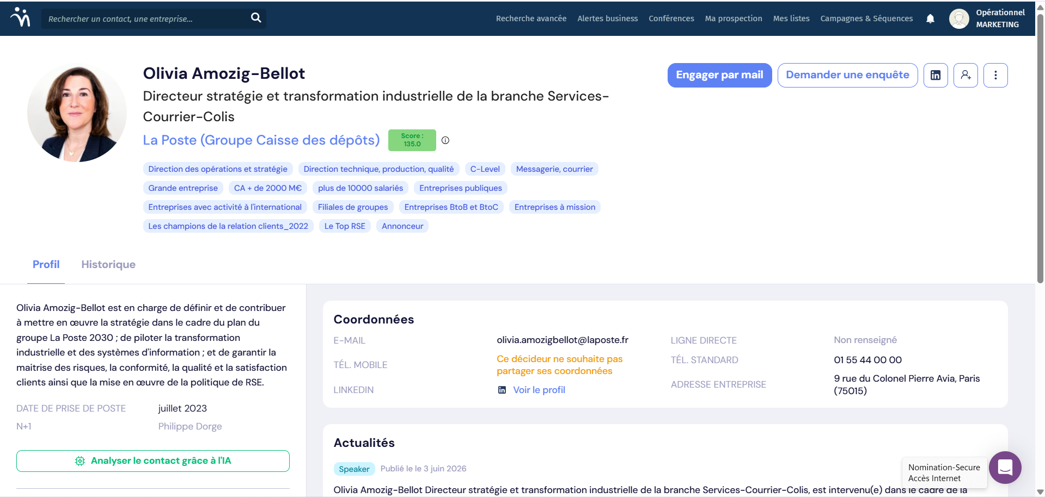
Task: Click Ce décideur ne souhaite pas partager message
Action: click(559, 365)
